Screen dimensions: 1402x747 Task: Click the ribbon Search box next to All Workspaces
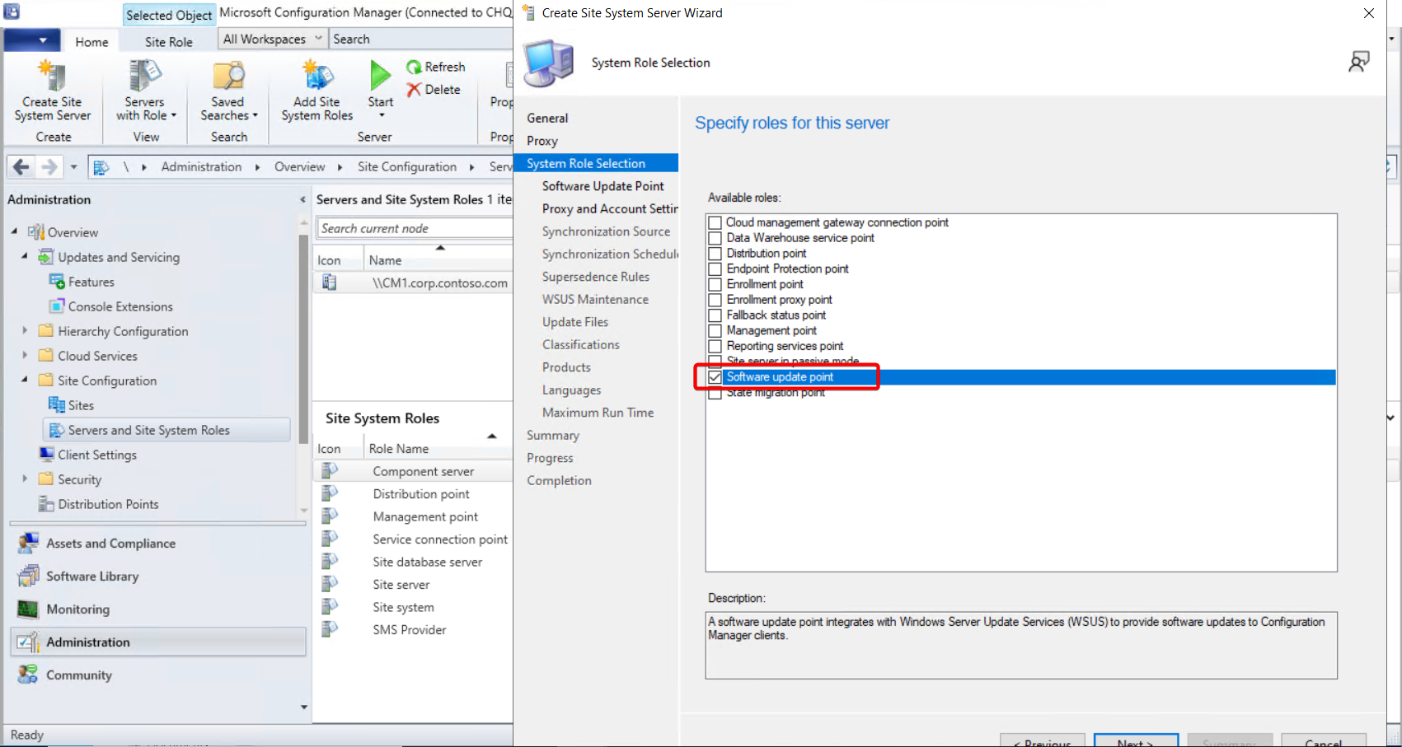[x=421, y=39]
